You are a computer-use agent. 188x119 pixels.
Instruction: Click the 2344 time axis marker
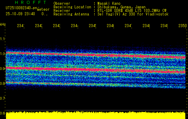click(x=75, y=26)
